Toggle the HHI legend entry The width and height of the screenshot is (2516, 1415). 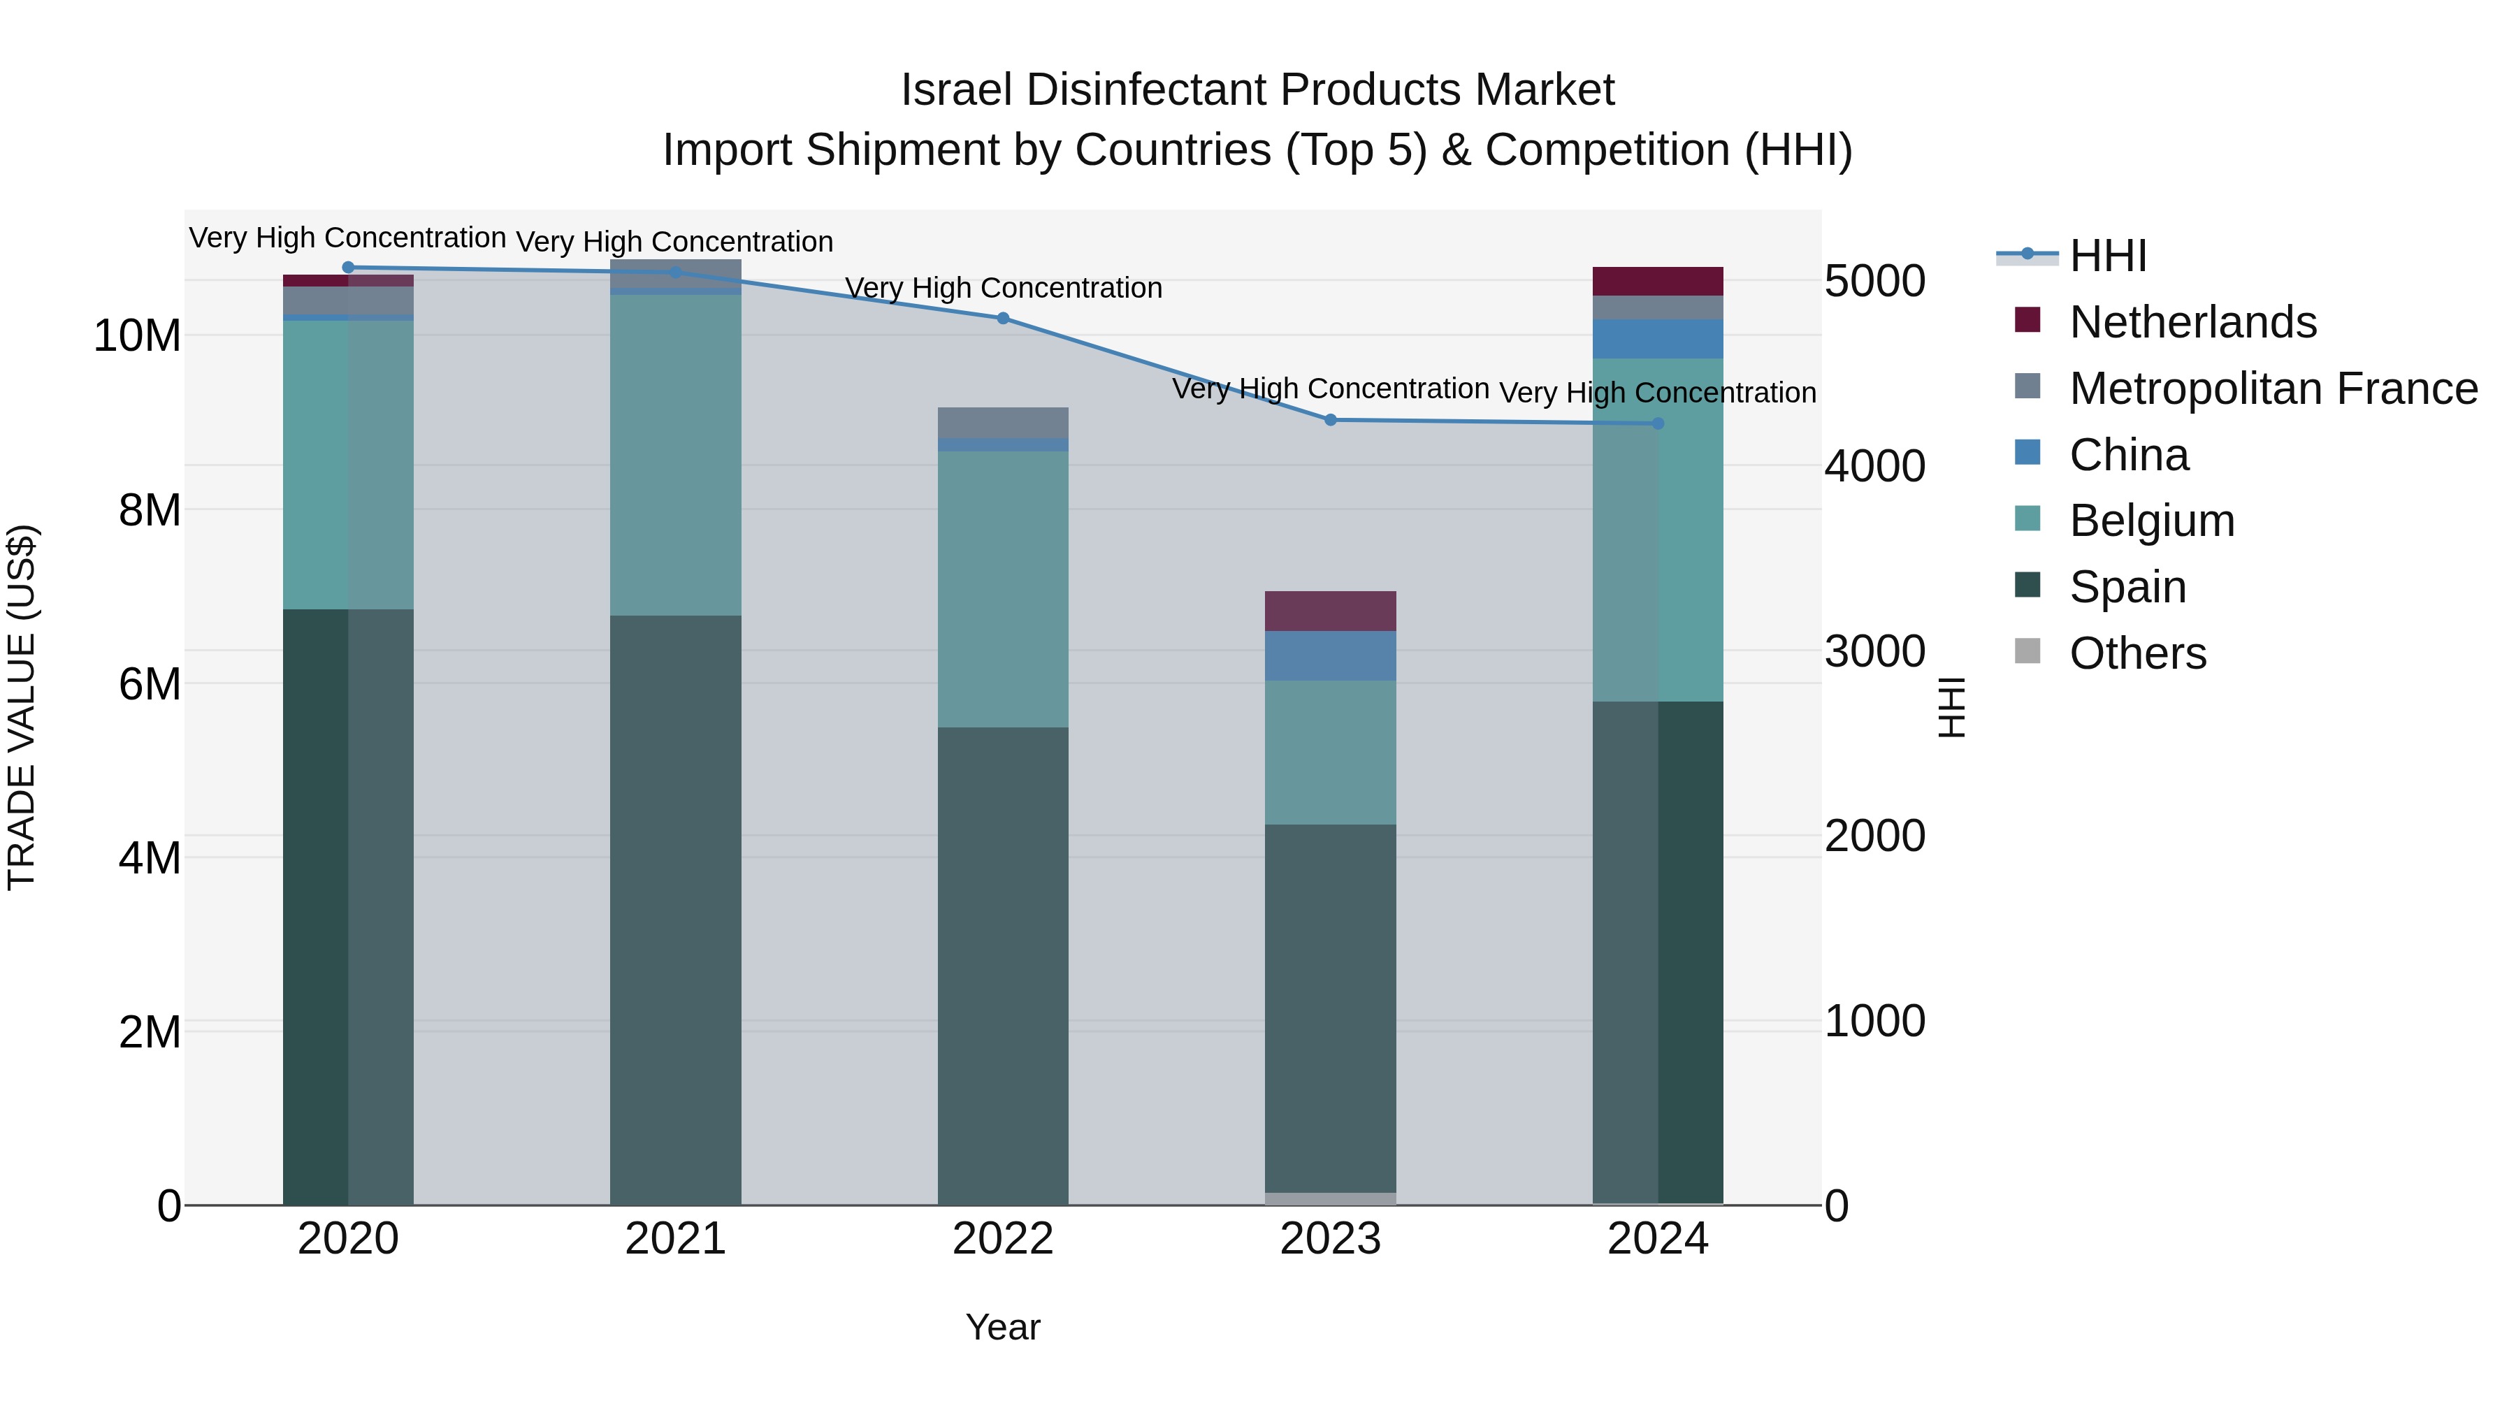[2071, 256]
